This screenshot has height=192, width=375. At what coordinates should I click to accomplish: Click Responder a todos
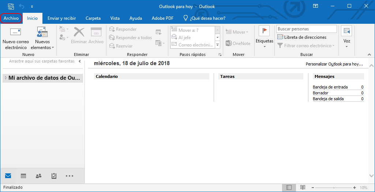click(131, 38)
